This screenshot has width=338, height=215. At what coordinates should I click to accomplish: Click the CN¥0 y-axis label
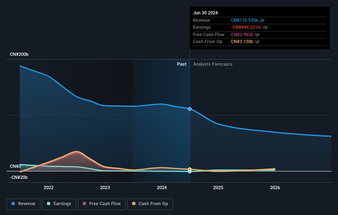(x=16, y=166)
